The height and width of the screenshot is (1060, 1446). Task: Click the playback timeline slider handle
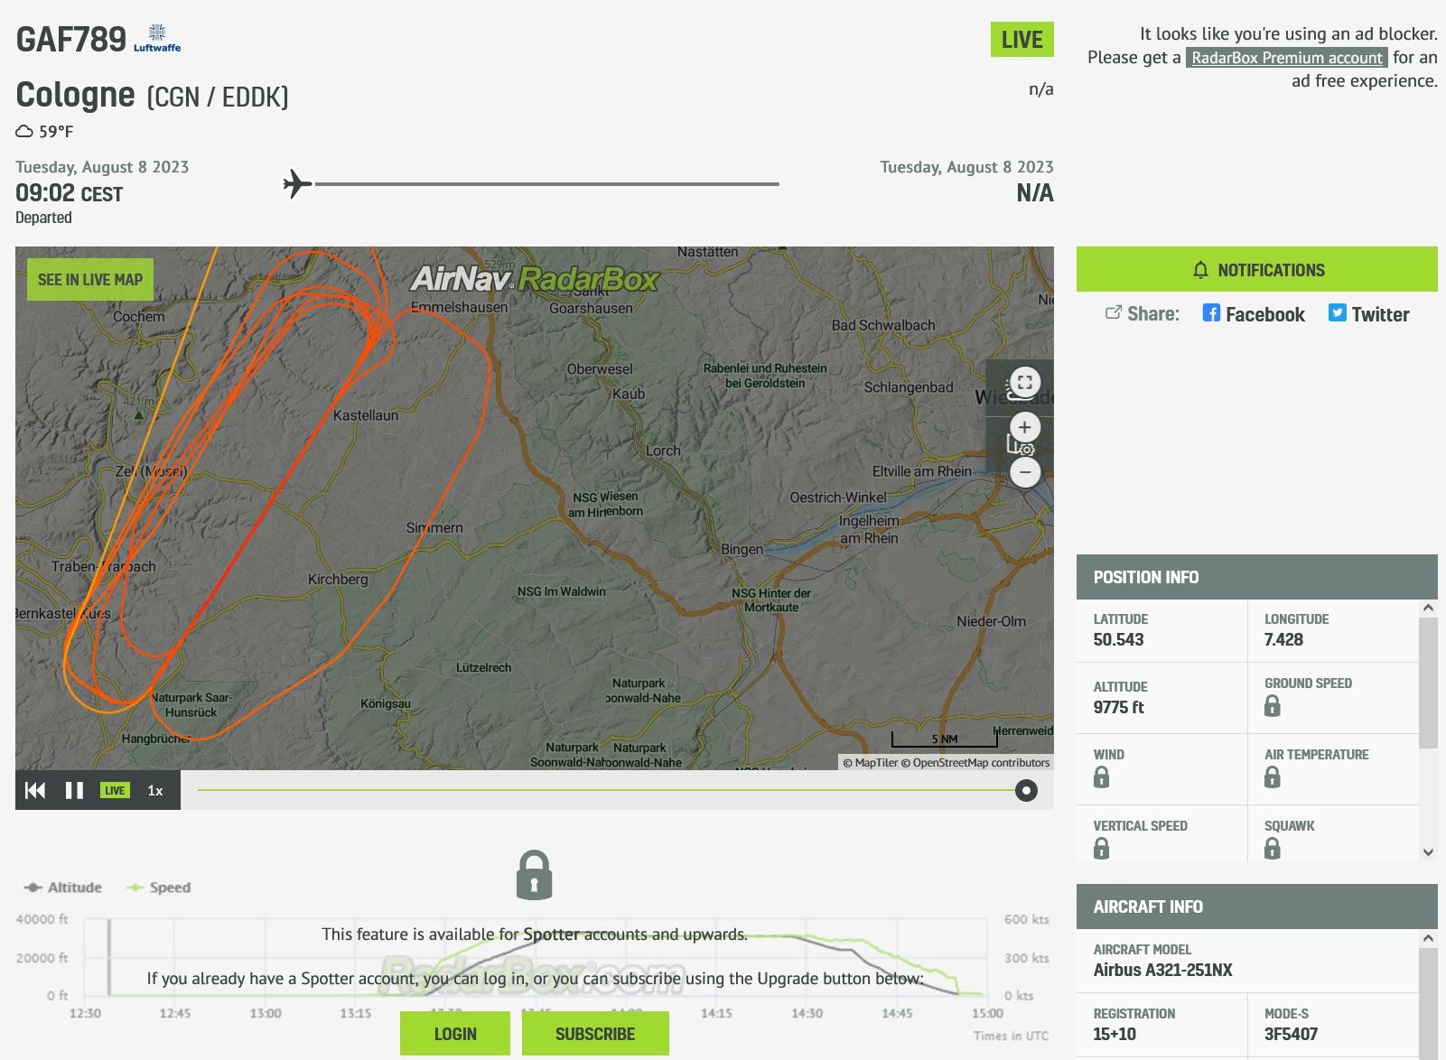coord(1026,791)
